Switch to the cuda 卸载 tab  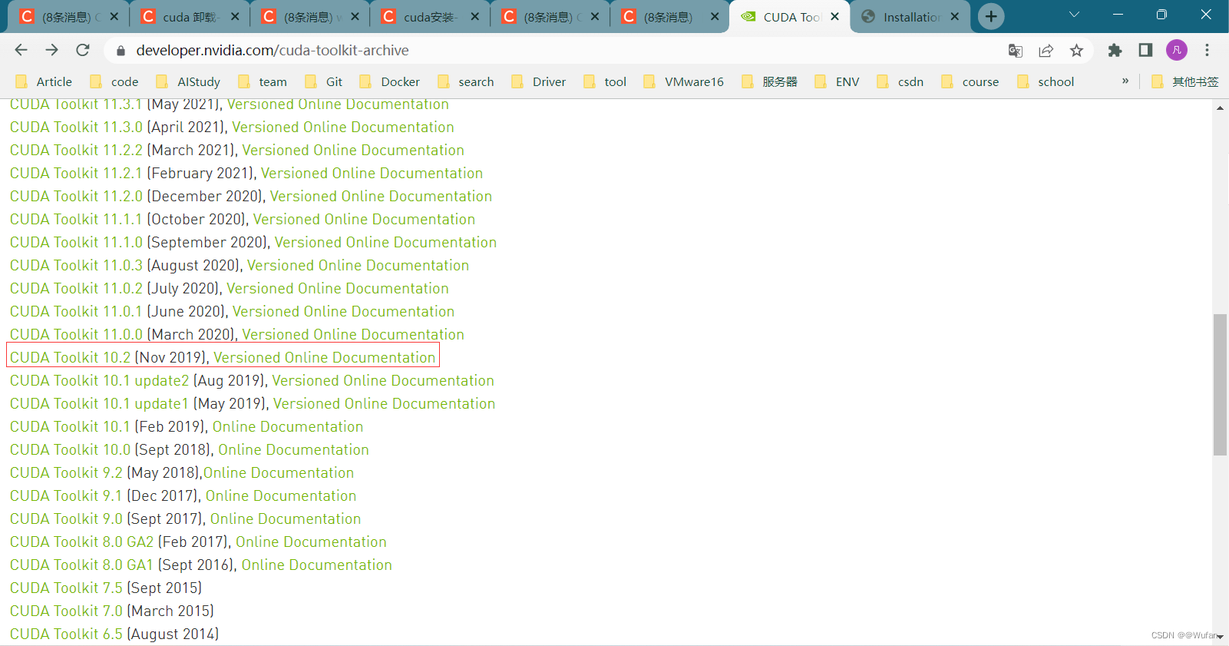[x=189, y=16]
